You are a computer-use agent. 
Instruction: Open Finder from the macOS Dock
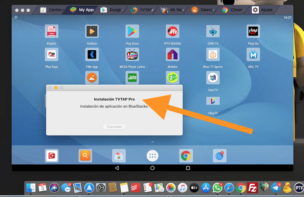point(31,187)
